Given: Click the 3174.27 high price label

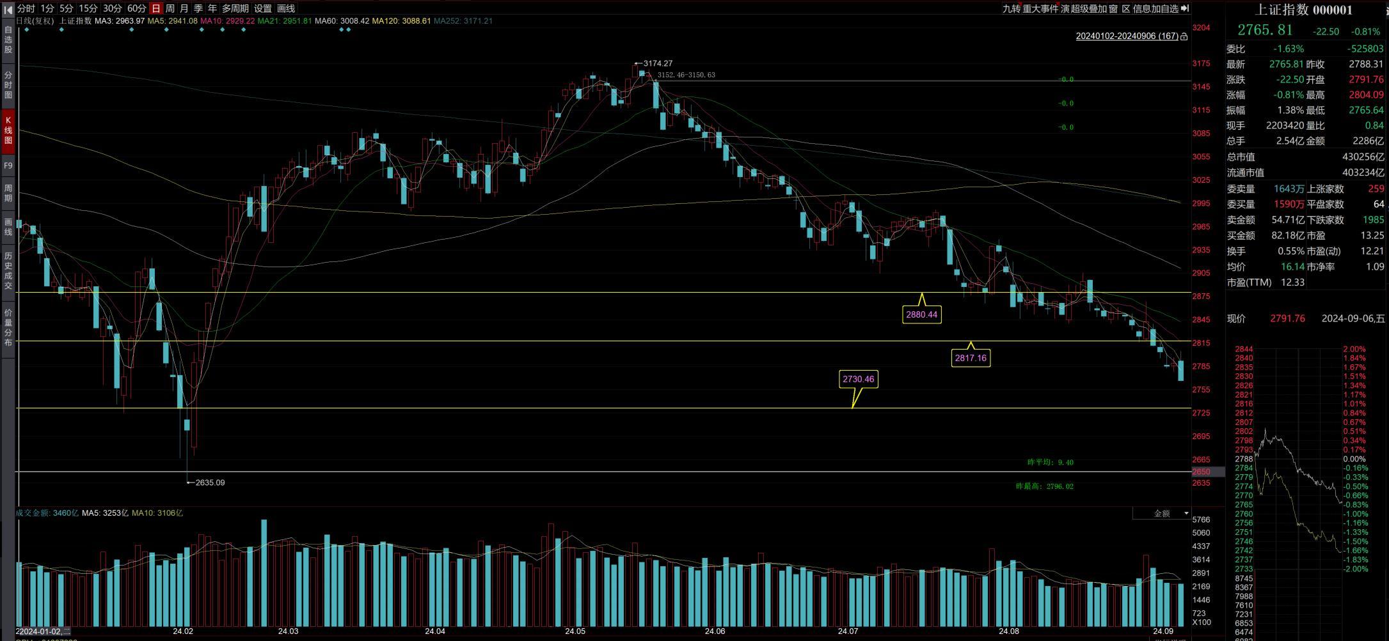Looking at the screenshot, I should (658, 63).
